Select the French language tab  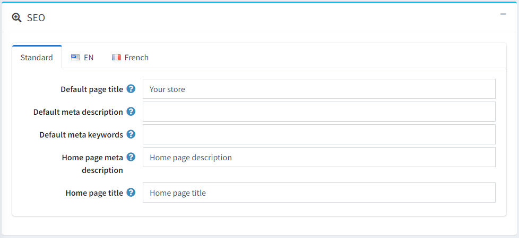[131, 58]
